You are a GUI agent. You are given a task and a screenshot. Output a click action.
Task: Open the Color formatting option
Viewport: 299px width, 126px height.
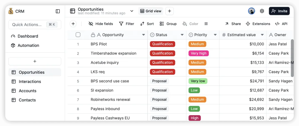pos(190,24)
